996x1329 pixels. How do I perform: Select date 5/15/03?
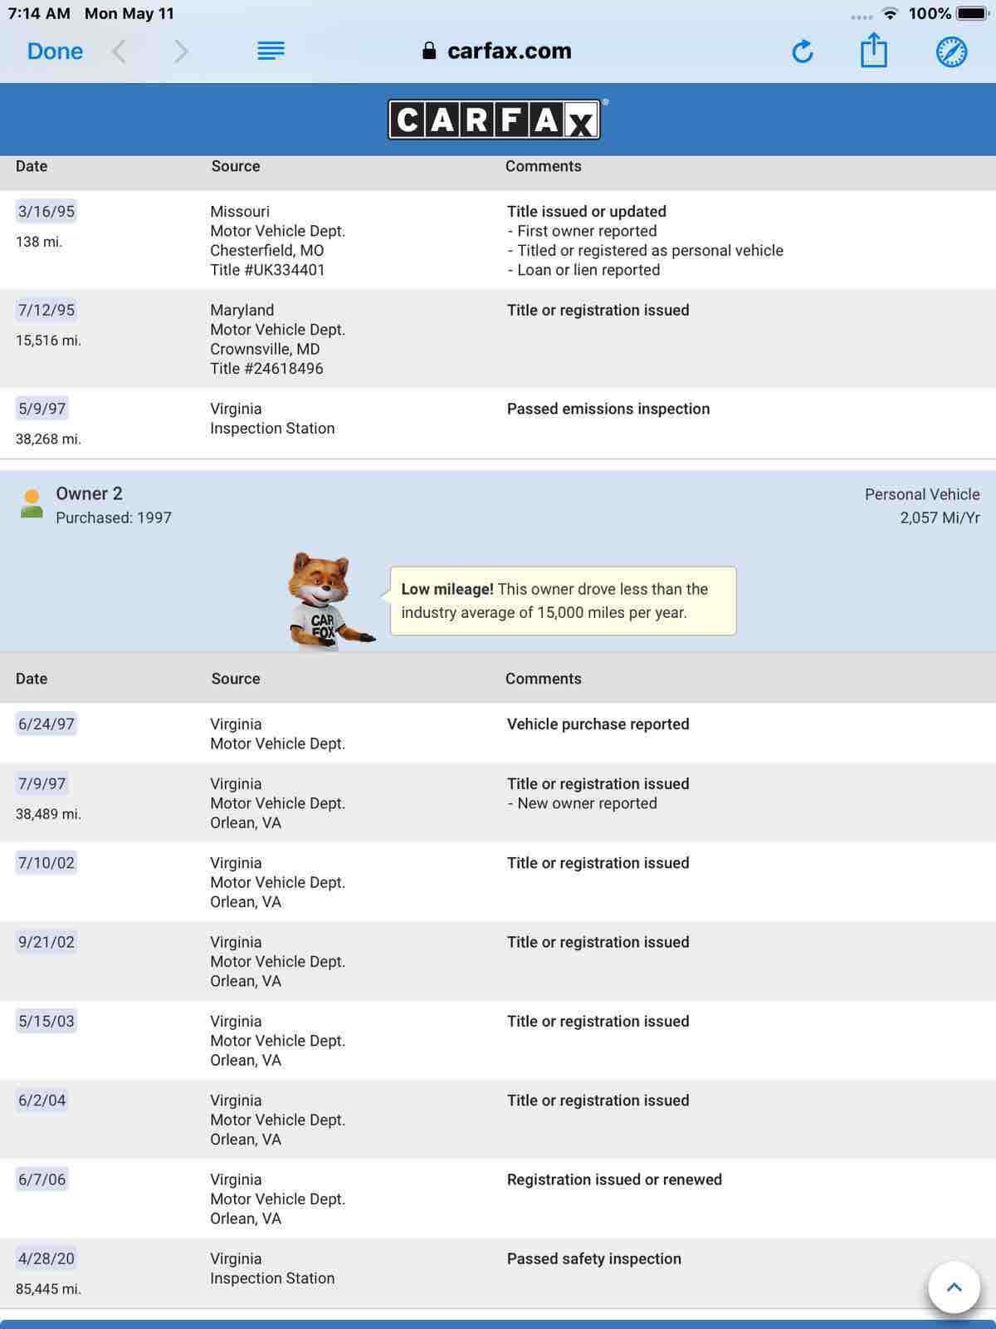pyautogui.click(x=46, y=1021)
